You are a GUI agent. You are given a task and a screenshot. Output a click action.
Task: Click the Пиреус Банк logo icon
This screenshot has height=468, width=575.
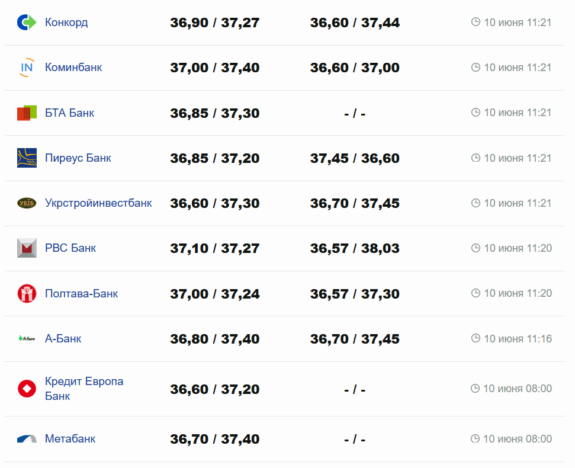point(27,158)
